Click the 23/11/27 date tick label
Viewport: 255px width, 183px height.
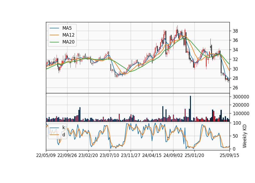pyautogui.click(x=131, y=155)
